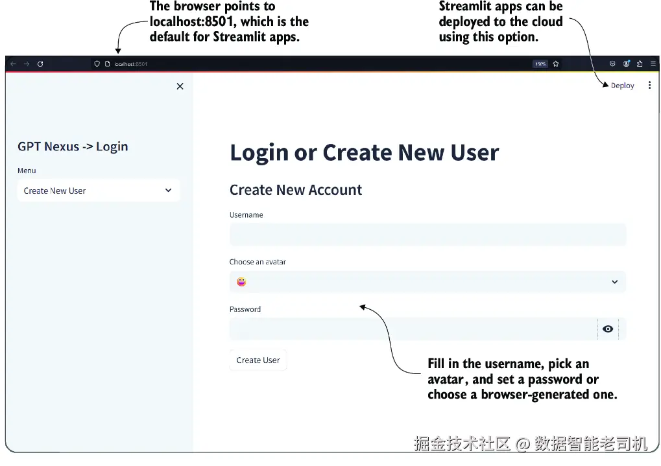Click the Create User button
Viewport: 661px width, 466px height.
pos(258,360)
